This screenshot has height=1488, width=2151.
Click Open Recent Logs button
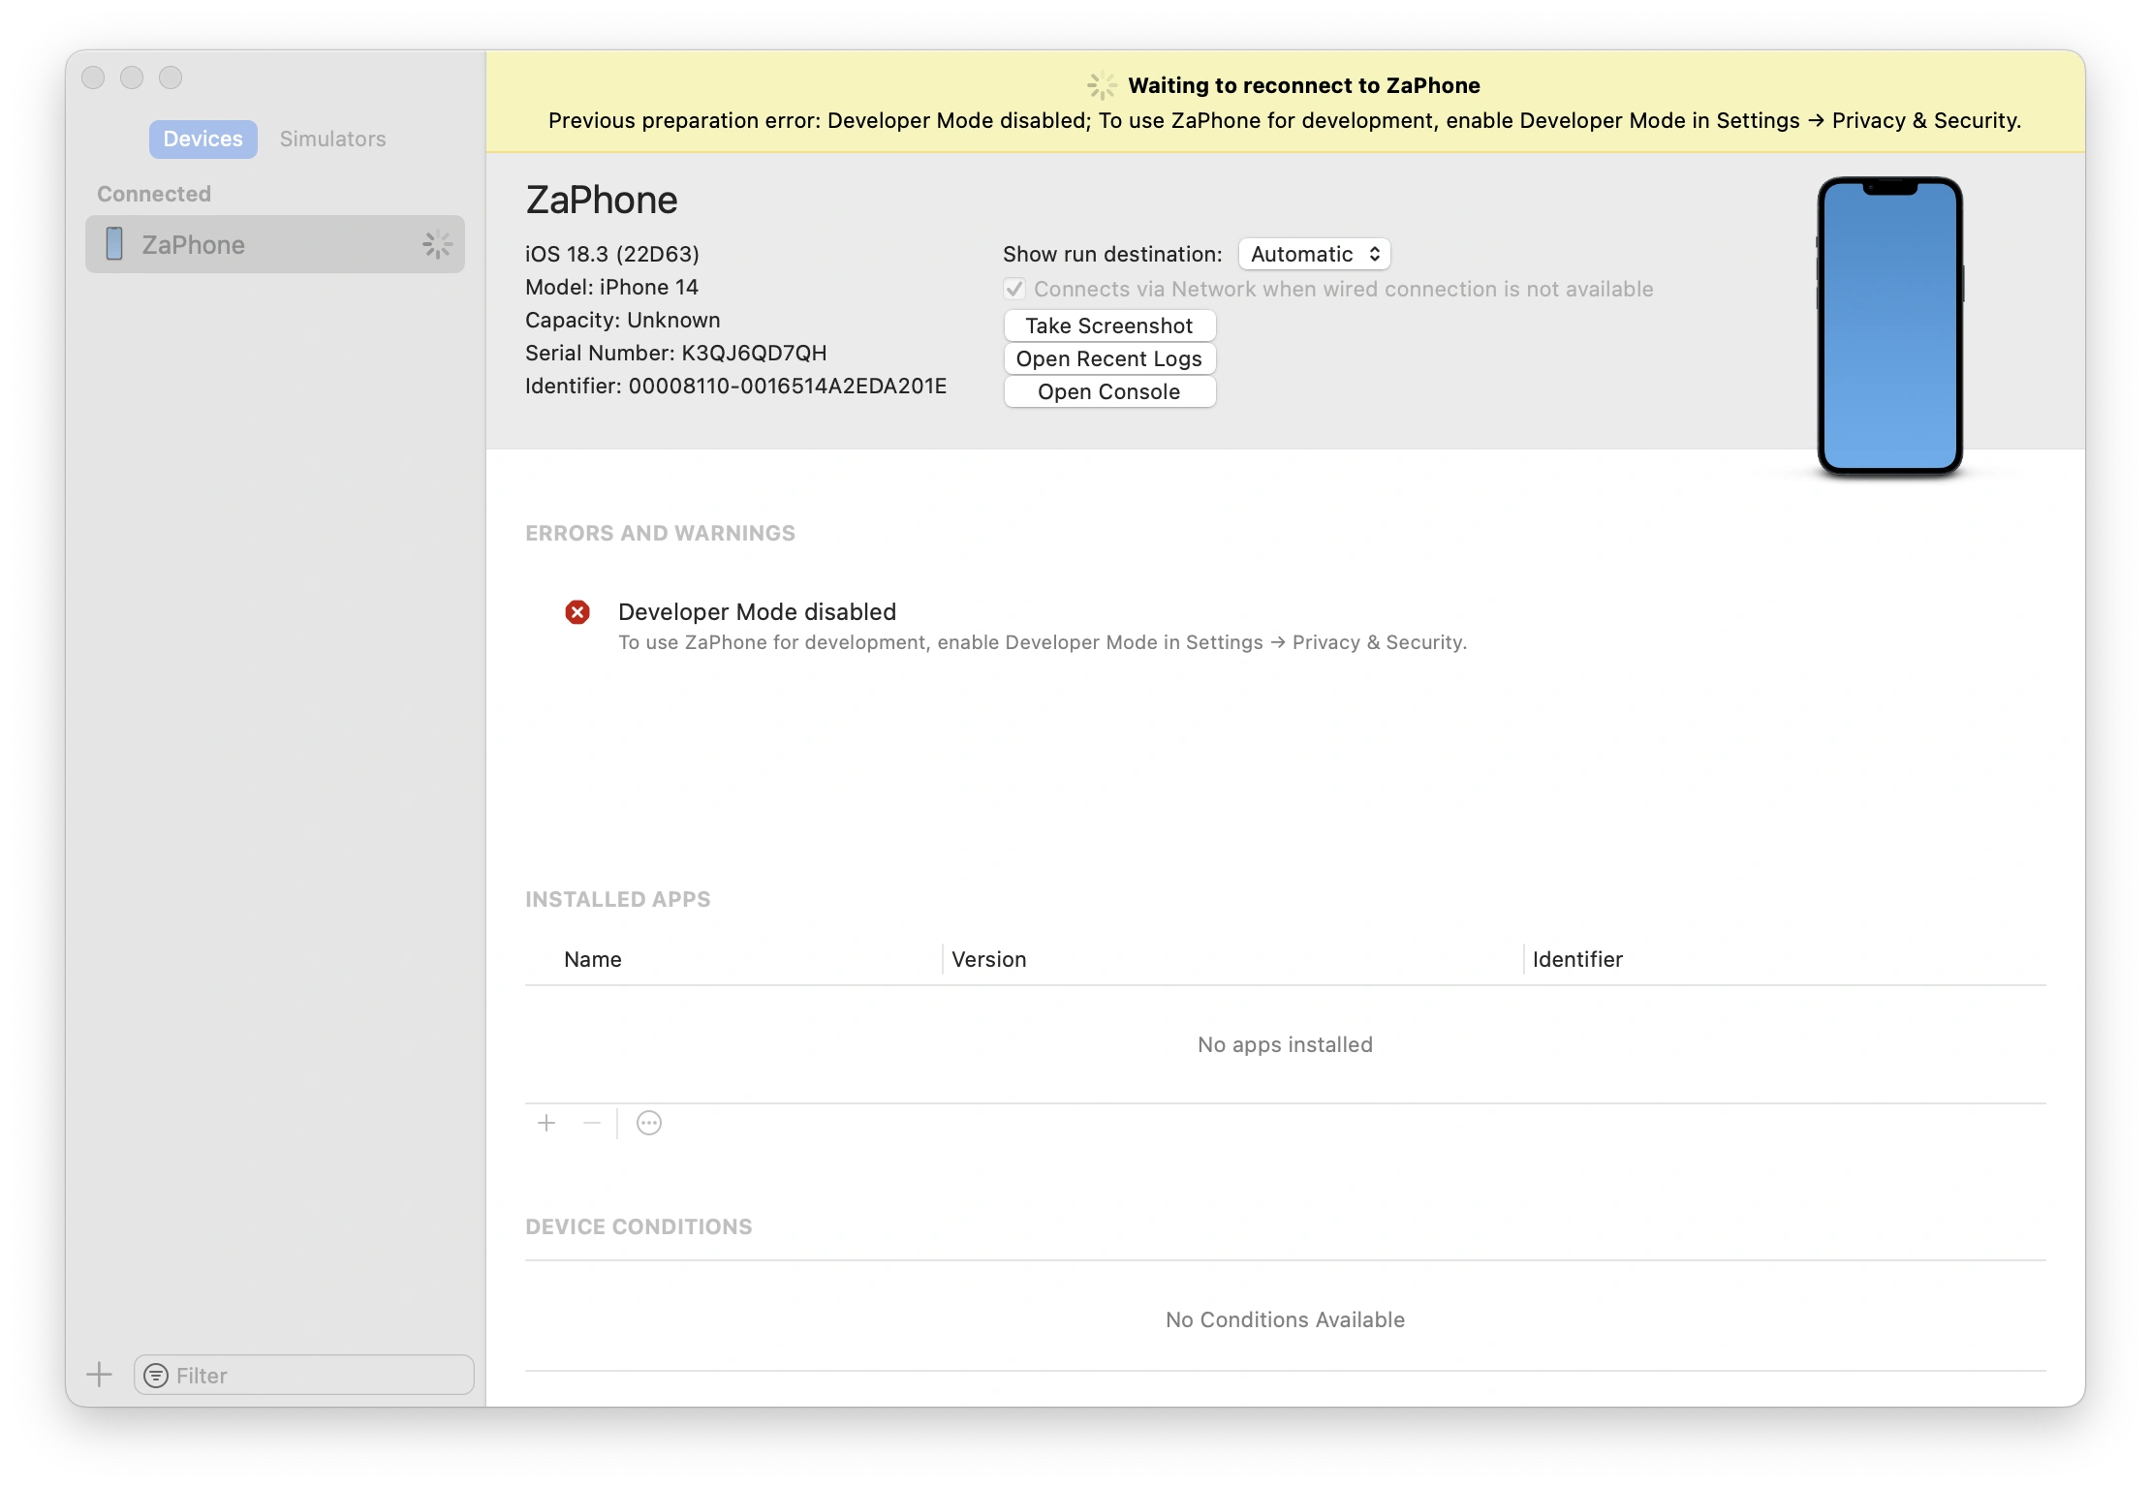point(1108,358)
